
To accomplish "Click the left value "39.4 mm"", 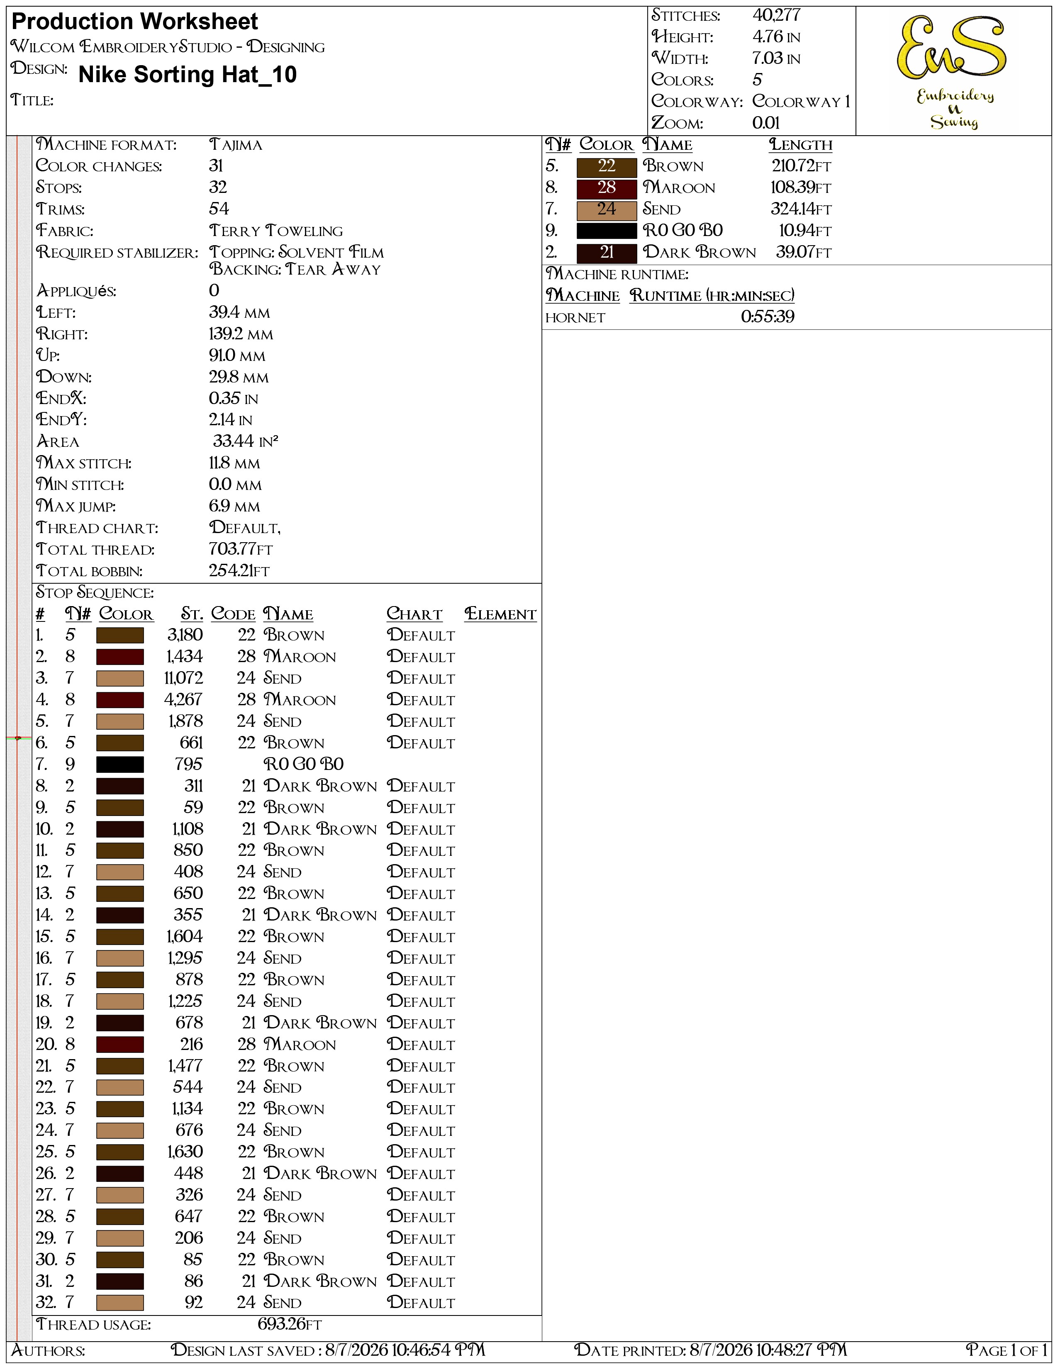I will coord(239,313).
